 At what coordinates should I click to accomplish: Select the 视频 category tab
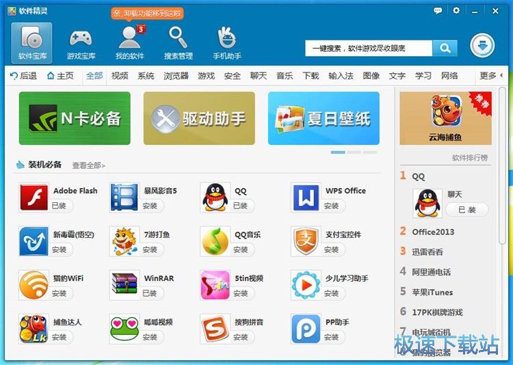(x=120, y=76)
